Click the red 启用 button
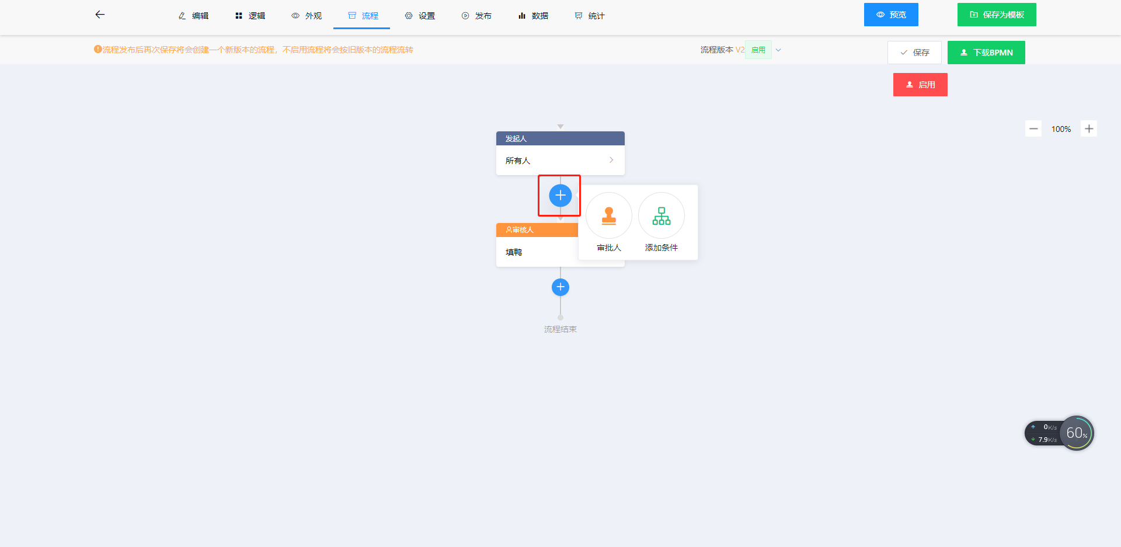The width and height of the screenshot is (1121, 547). (920, 85)
